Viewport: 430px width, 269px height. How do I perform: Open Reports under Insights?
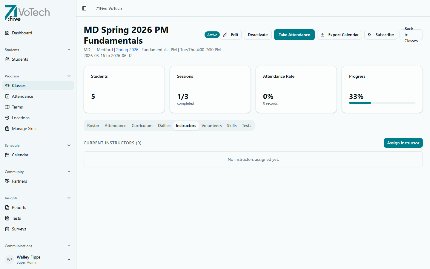pyautogui.click(x=19, y=207)
